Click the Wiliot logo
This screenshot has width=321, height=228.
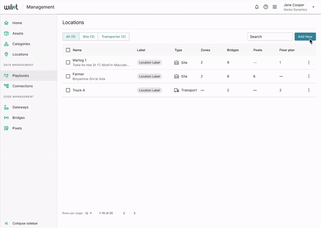click(11, 7)
